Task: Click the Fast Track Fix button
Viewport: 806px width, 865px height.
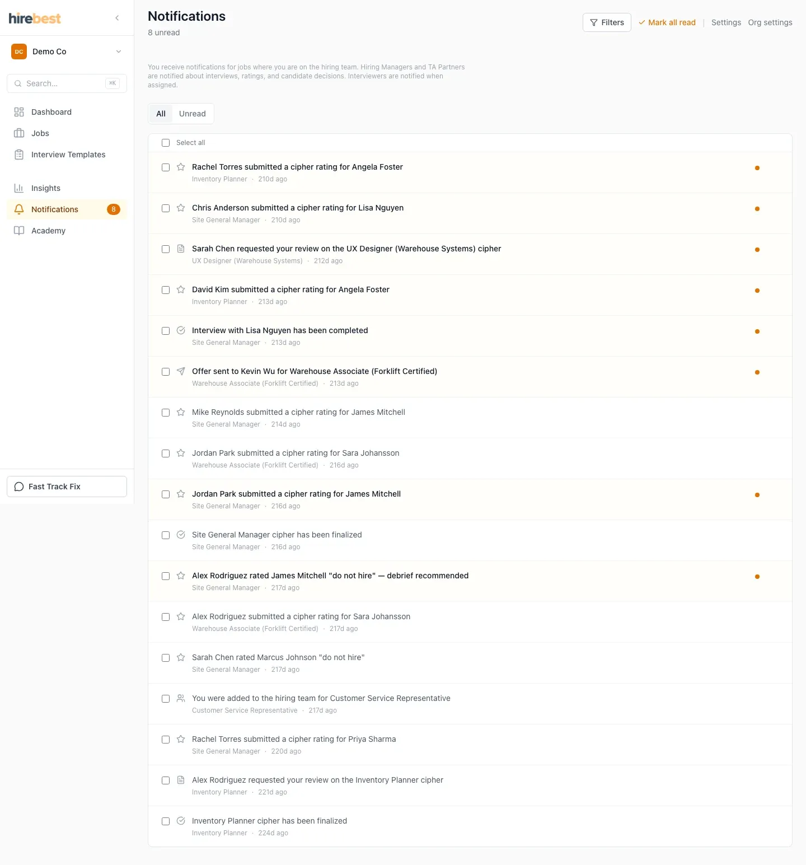Action: tap(67, 487)
